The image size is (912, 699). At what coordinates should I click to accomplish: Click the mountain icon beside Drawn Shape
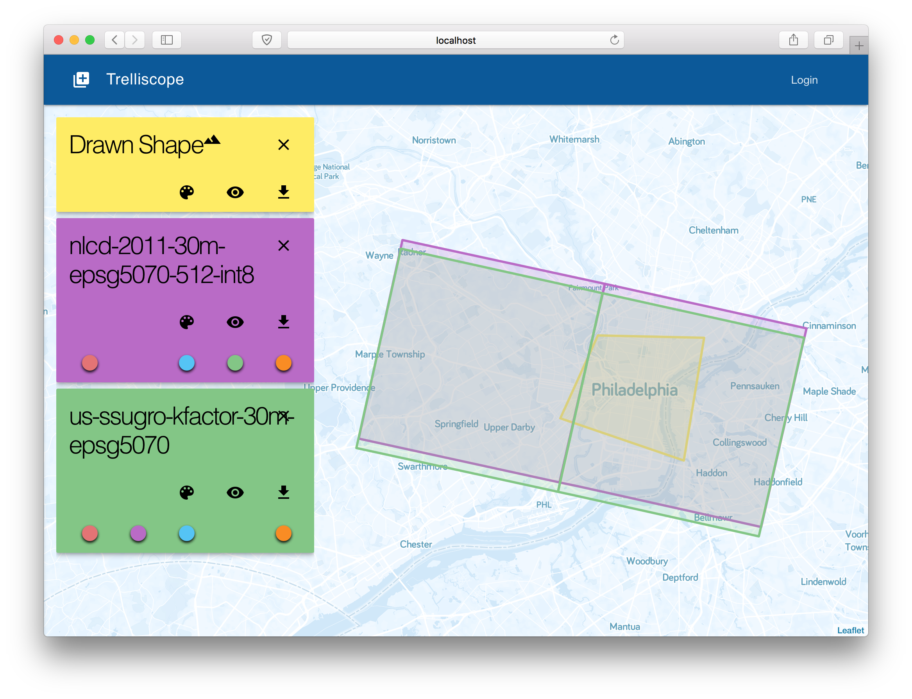tap(213, 140)
